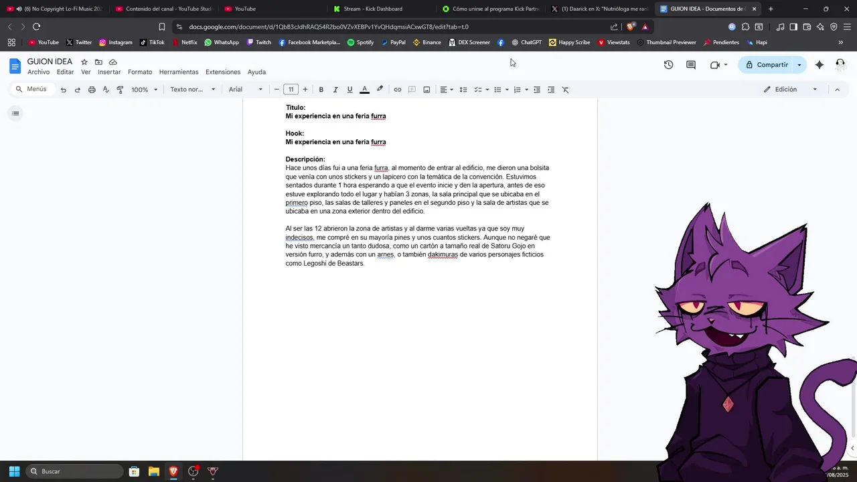Increase font size plus button
This screenshot has height=482, width=857.
[x=305, y=90]
